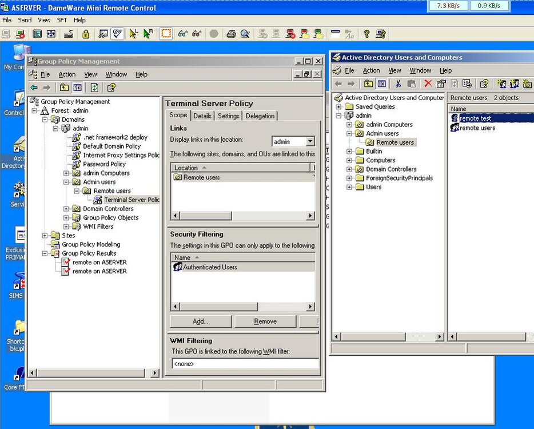Select the Default Domain Policy tree item

click(x=111, y=146)
